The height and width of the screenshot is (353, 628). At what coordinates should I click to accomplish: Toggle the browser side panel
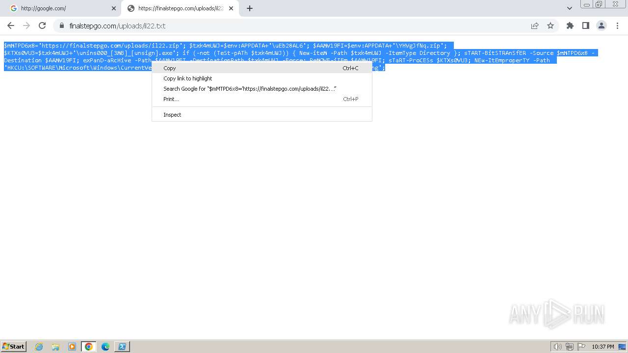pos(585,25)
